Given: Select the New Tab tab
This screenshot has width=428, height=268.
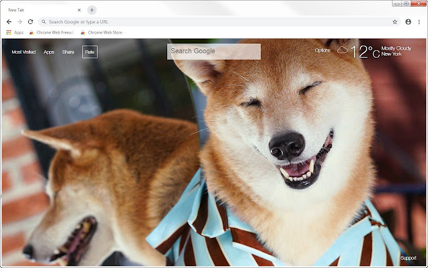Looking at the screenshot, I should click(42, 10).
